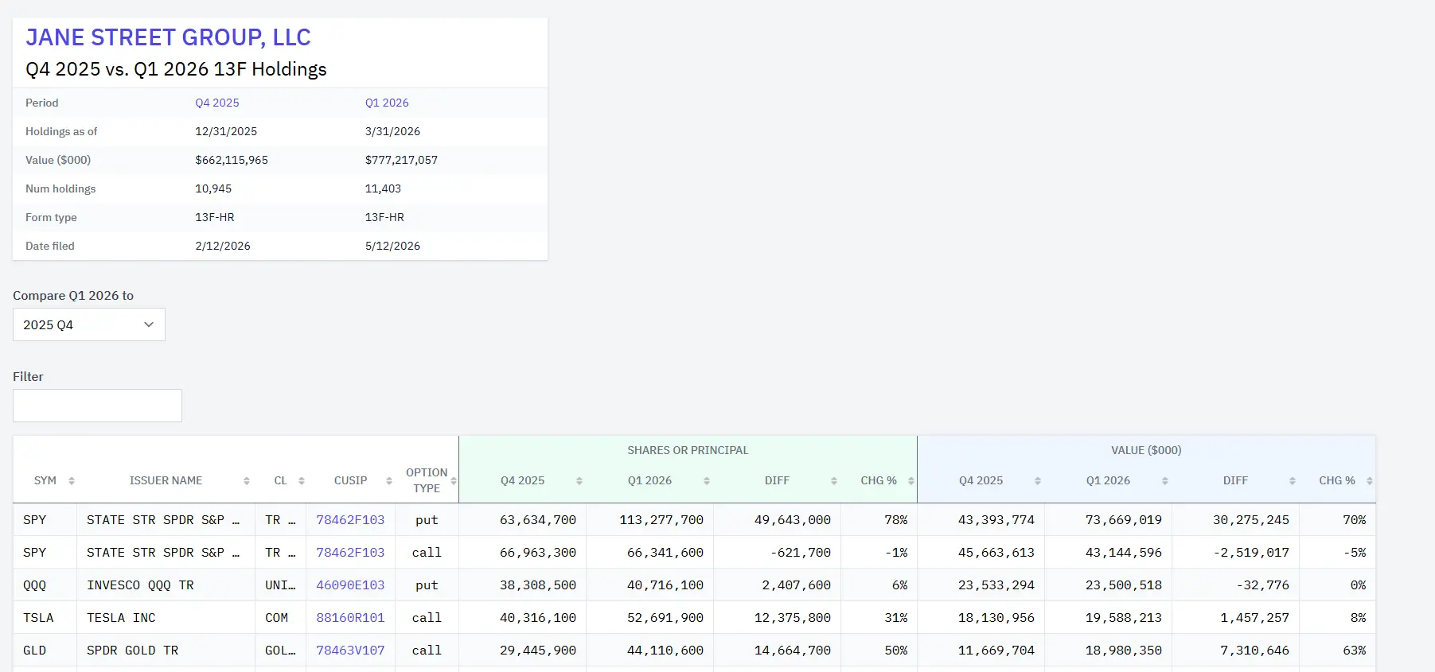Click the value difference -2,519,017
Viewport: 1435px width, 672px height.
point(1251,553)
